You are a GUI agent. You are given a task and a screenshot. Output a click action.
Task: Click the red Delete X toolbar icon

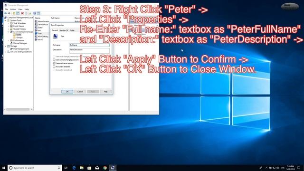[x=22, y=13]
